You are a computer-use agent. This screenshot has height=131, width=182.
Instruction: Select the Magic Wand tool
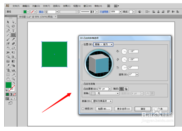click(8, 26)
